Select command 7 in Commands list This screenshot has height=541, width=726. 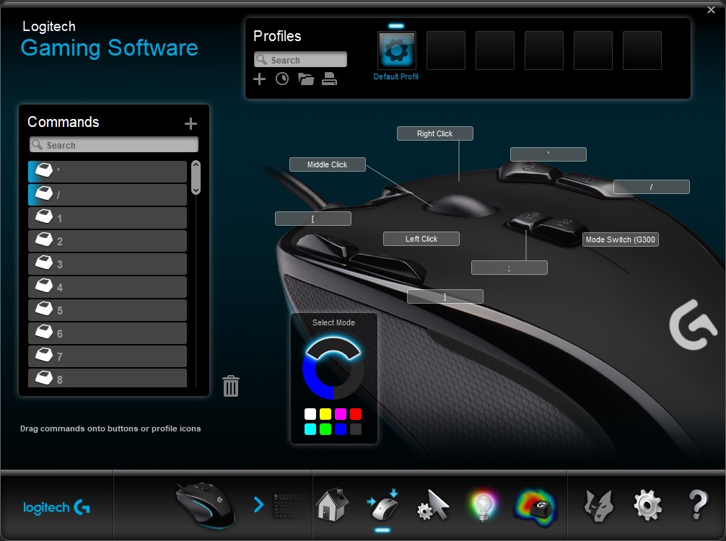pyautogui.click(x=108, y=356)
